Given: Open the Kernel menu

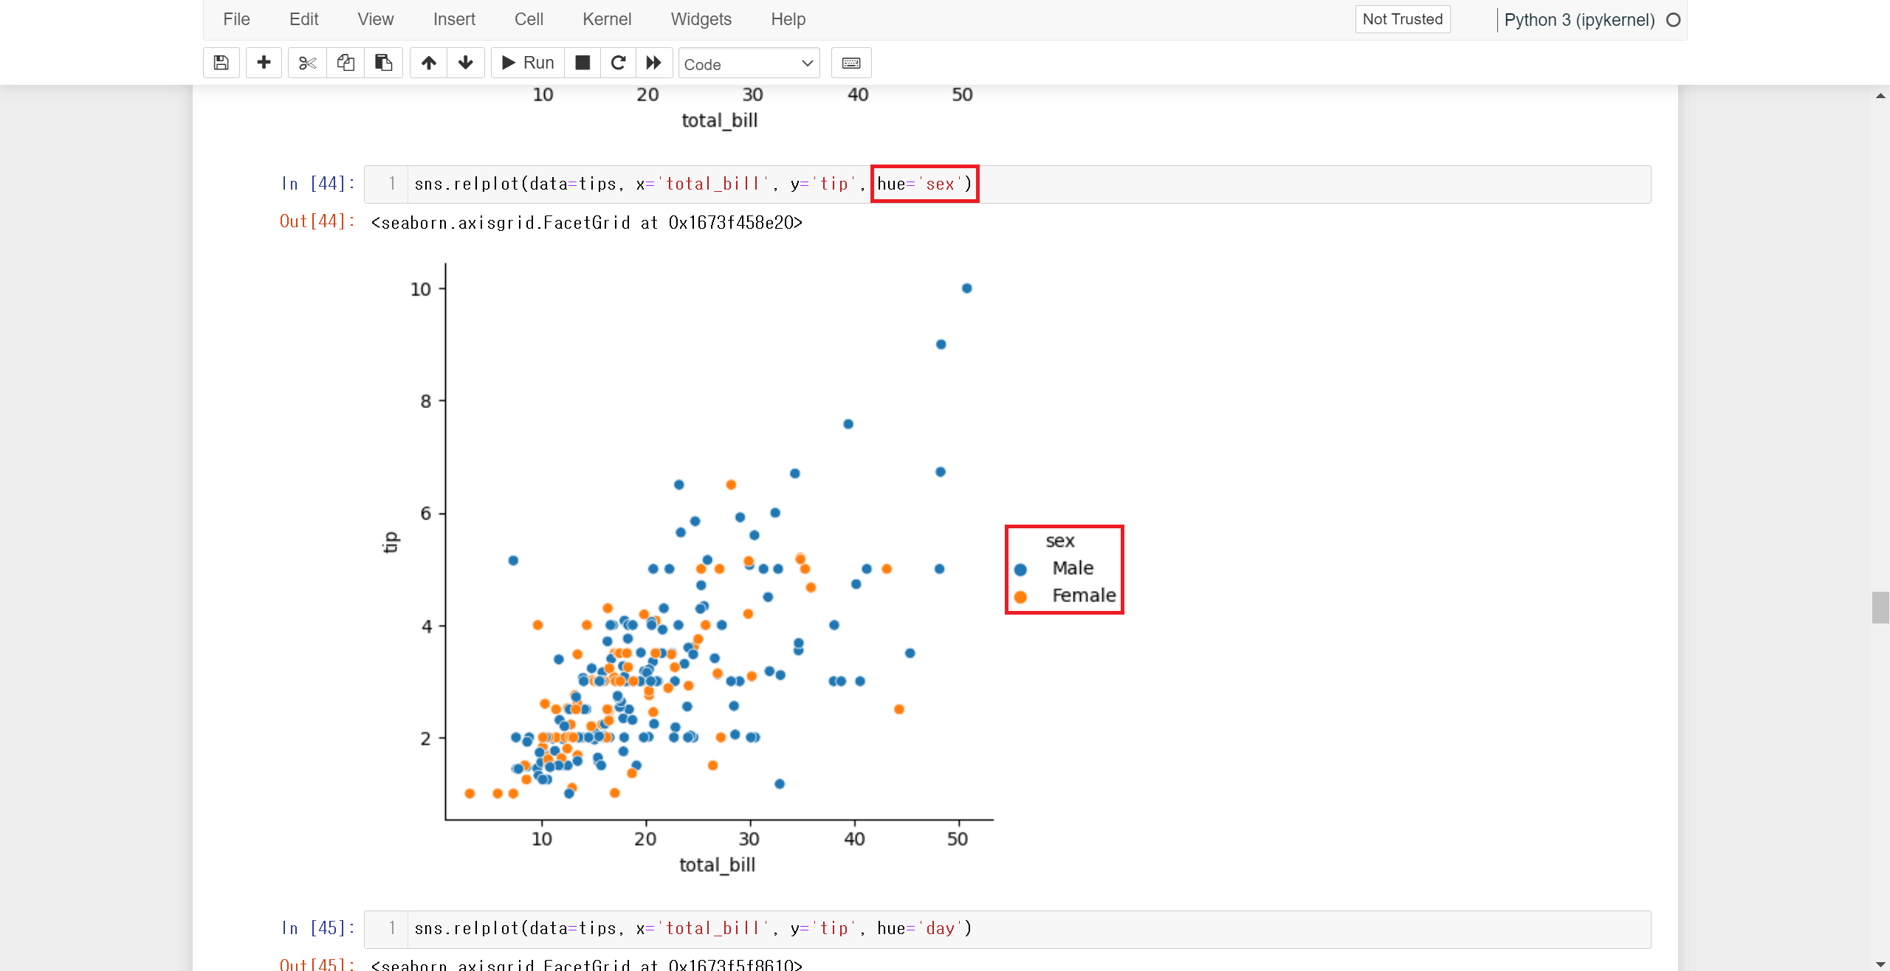Looking at the screenshot, I should [606, 19].
